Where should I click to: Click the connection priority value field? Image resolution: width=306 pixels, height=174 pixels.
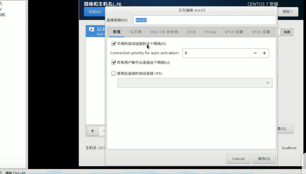coord(216,53)
